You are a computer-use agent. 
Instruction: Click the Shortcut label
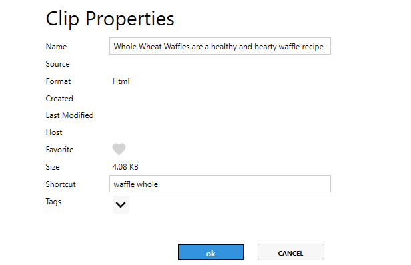coord(61,184)
